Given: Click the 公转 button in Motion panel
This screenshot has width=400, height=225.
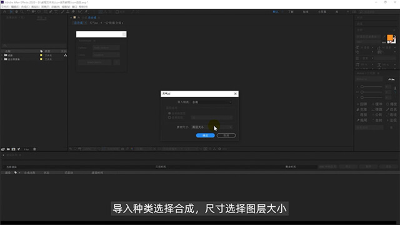Looking at the screenshot, I should pyautogui.click(x=377, y=115).
